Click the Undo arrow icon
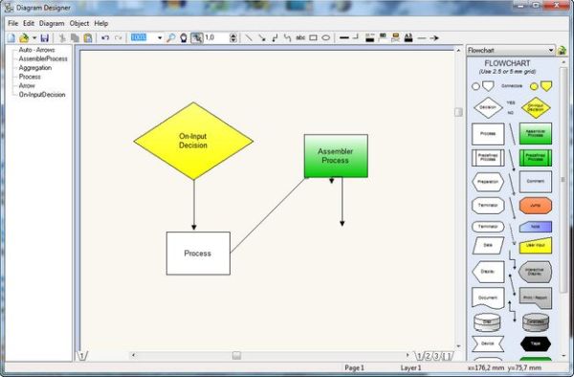The height and width of the screenshot is (377, 574). [x=105, y=37]
